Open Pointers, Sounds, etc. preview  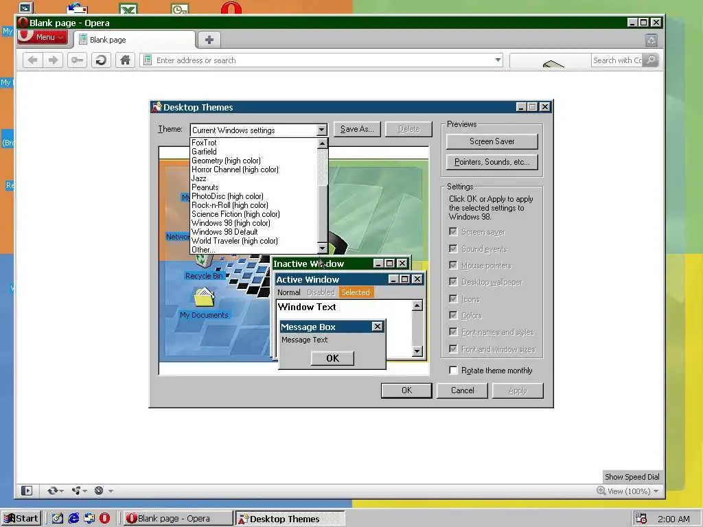492,162
